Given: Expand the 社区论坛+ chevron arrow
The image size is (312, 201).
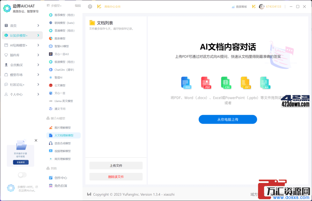Looking at the screenshot, I should click(x=38, y=85).
